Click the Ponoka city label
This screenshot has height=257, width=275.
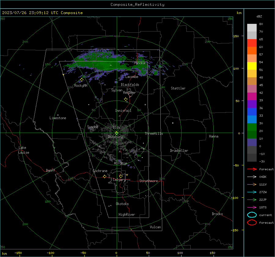click(x=139, y=63)
